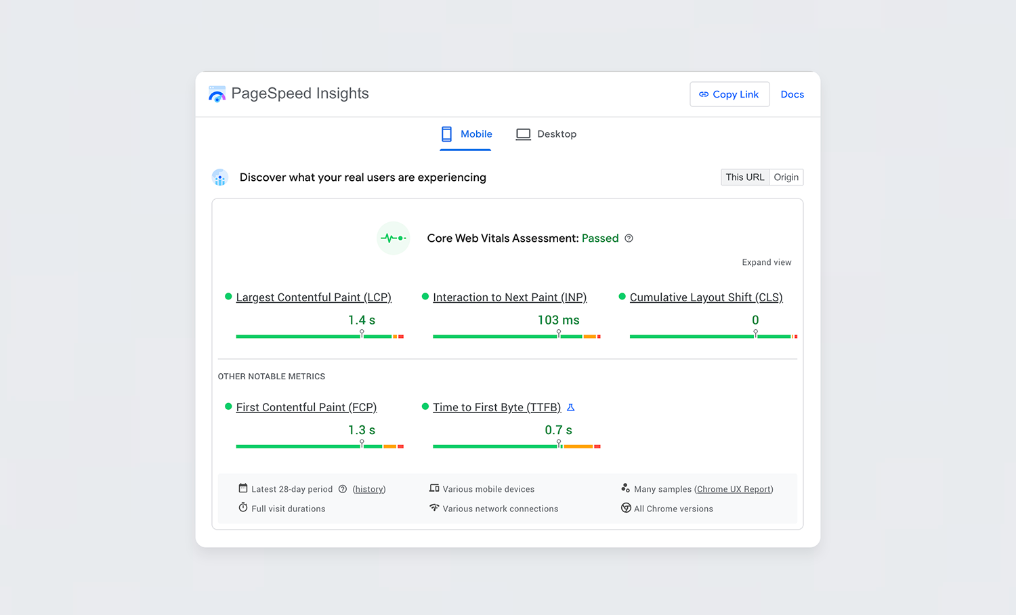The image size is (1016, 615).
Task: Select the This URL toggle option
Action: (745, 177)
